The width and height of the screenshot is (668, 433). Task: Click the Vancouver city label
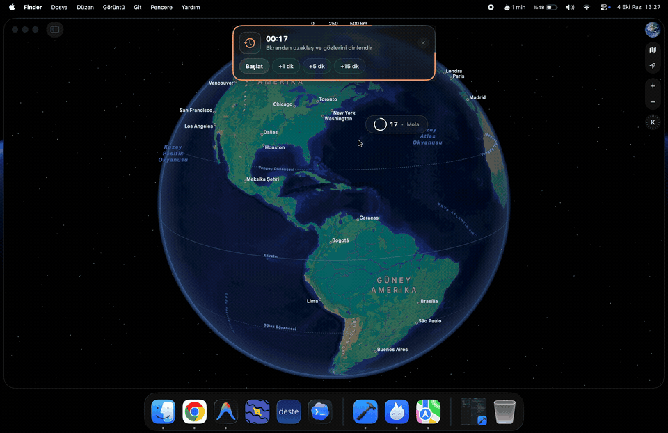coord(221,83)
